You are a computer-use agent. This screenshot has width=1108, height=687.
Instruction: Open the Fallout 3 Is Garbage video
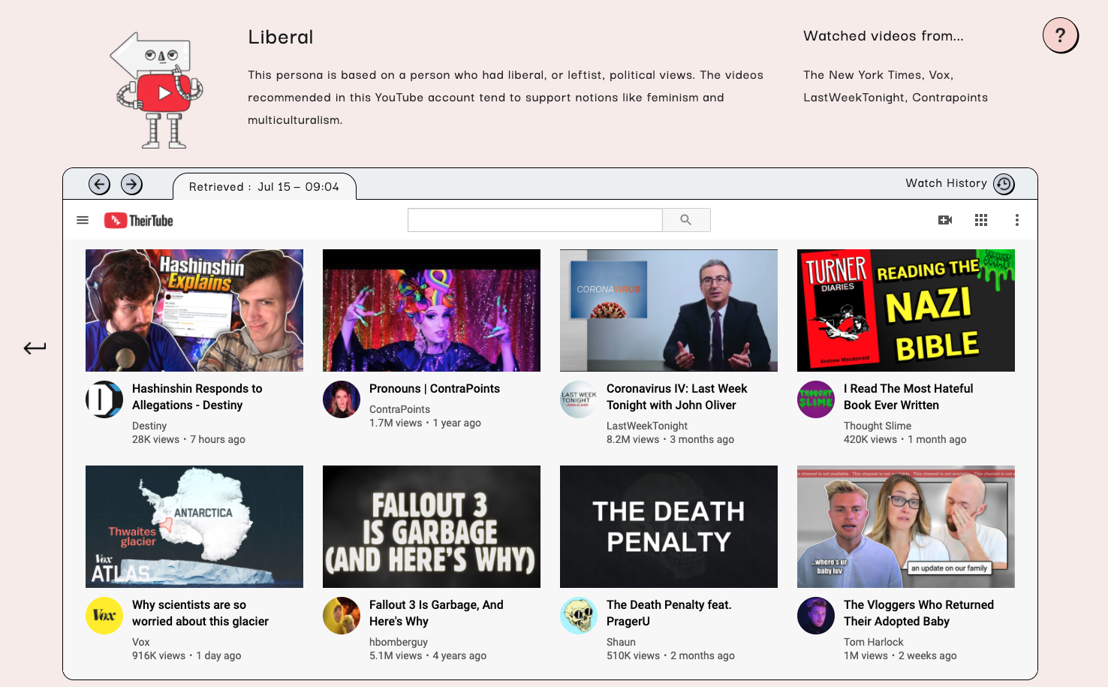[432, 526]
